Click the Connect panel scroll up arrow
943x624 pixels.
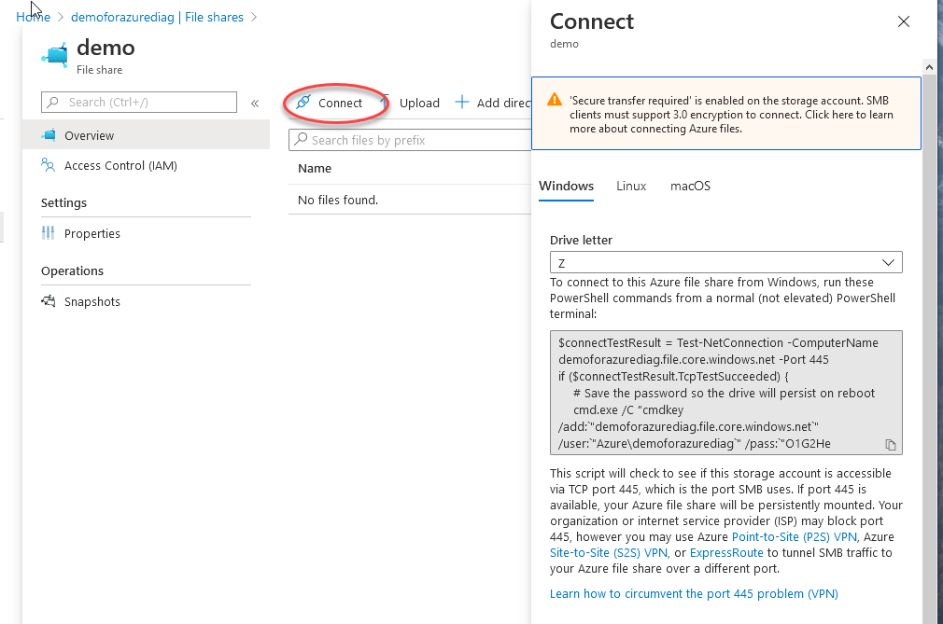click(929, 67)
